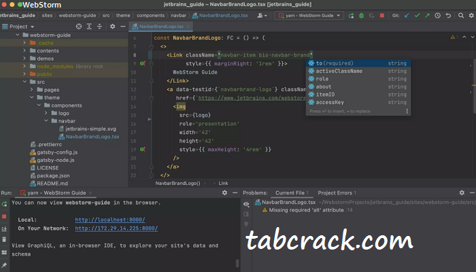This screenshot has width=476, height=272.
Task: Open the yarn - WebStorm Guide run configuration dropdown
Action: [x=309, y=16]
